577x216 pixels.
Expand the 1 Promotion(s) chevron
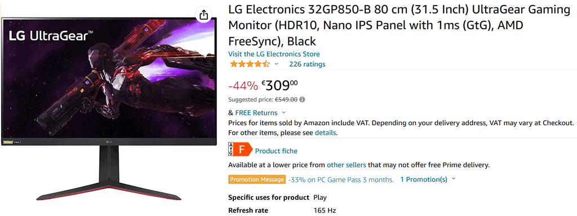click(454, 179)
